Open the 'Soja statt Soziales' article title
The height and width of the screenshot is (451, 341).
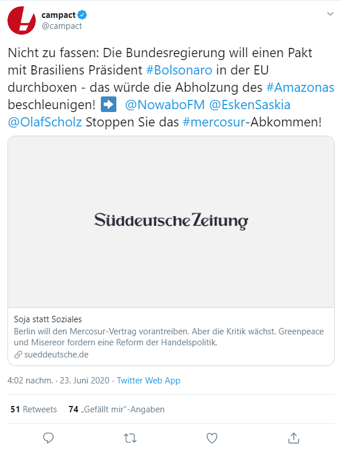[48, 319]
